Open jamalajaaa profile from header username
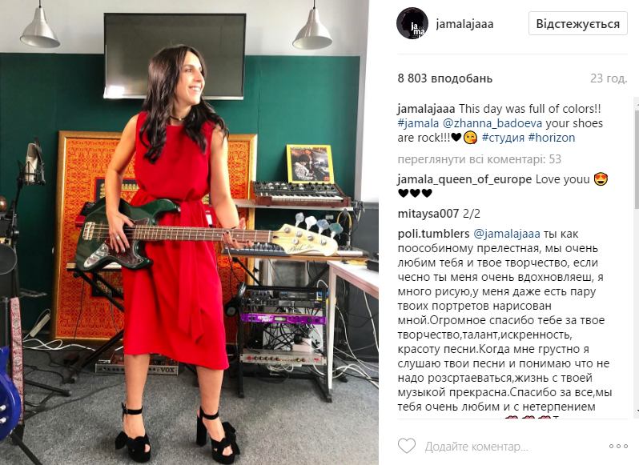The height and width of the screenshot is (465, 639). click(464, 24)
